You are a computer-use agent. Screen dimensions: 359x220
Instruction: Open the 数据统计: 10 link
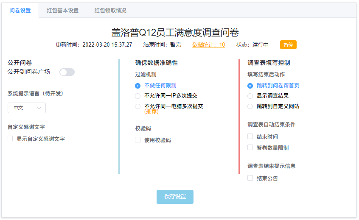pos(208,45)
